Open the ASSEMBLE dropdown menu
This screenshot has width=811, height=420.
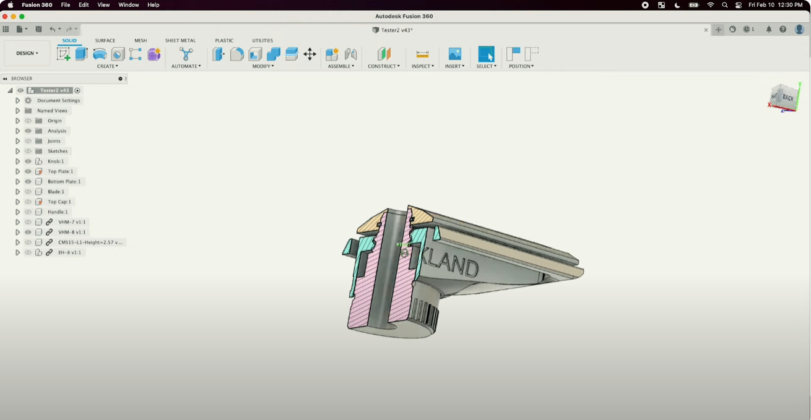pyautogui.click(x=341, y=66)
